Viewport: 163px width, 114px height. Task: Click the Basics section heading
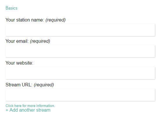11,8
